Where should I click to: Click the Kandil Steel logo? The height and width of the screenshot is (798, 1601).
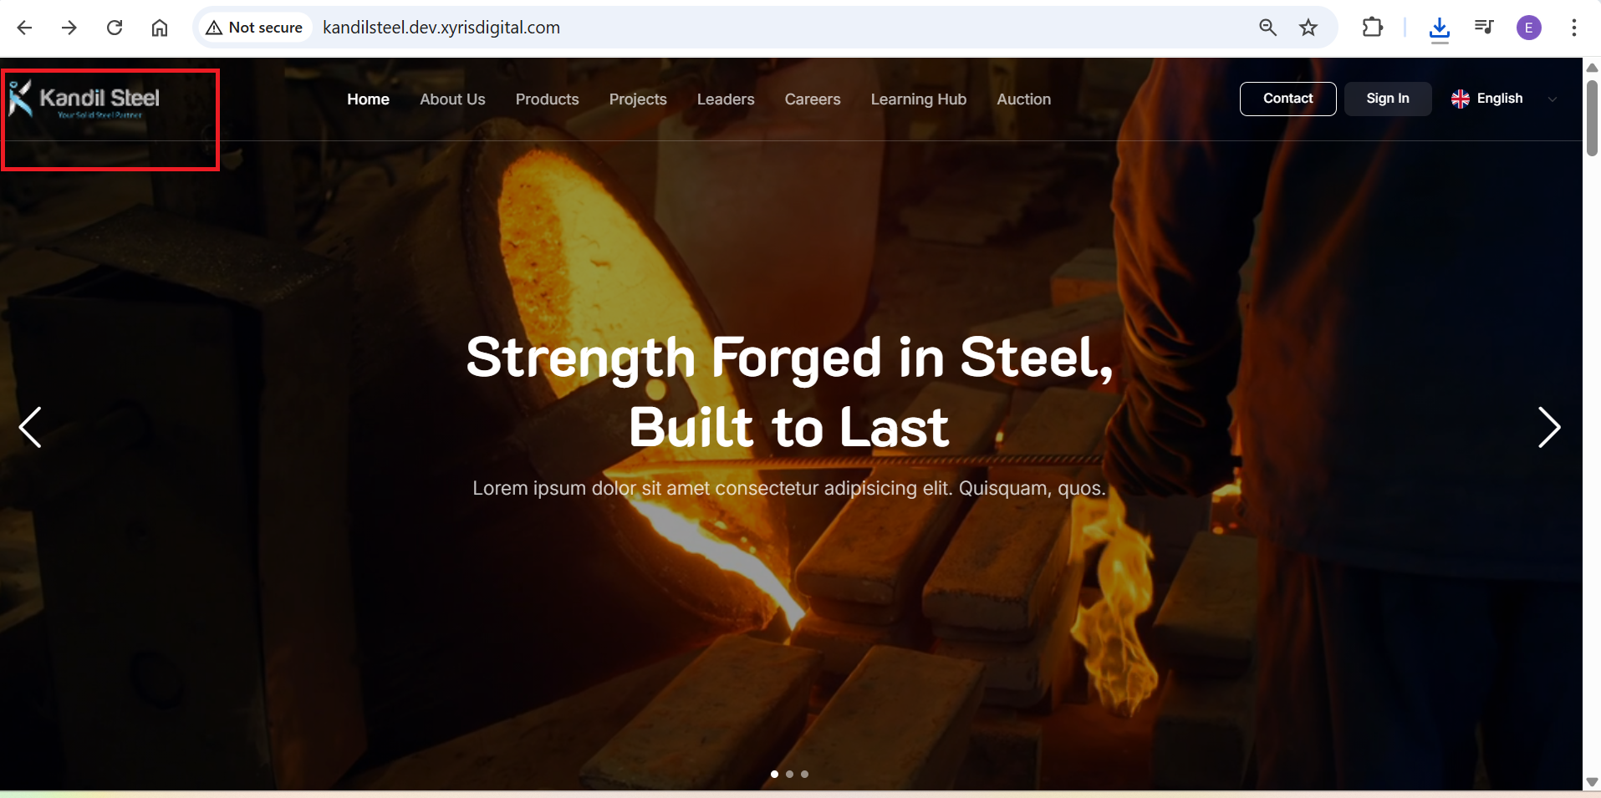coord(84,99)
